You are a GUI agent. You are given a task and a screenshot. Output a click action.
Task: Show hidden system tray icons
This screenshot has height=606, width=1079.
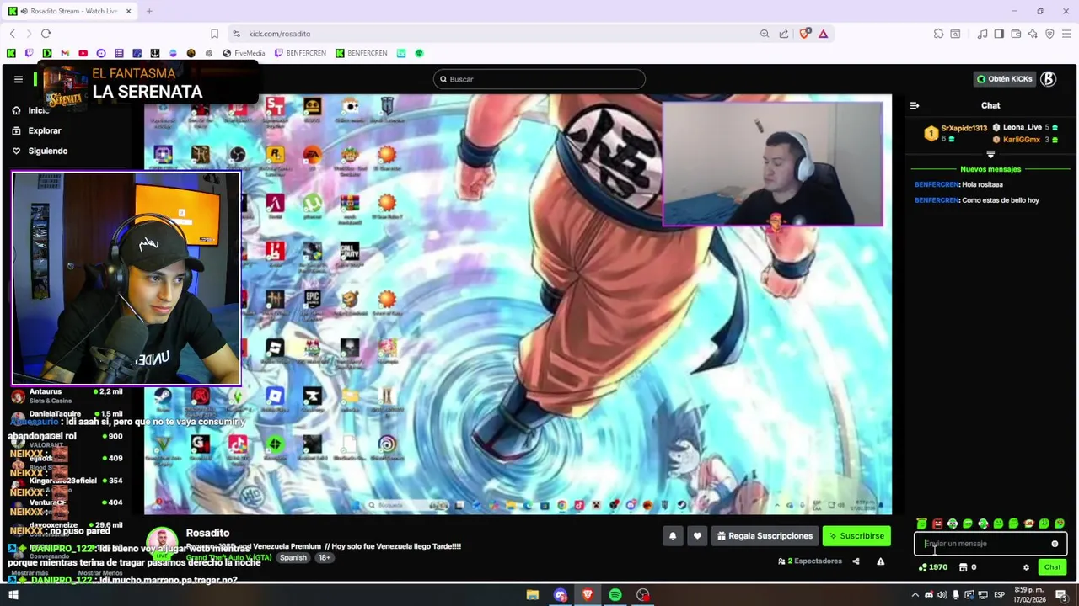[x=915, y=595]
